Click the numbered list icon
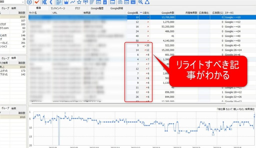The image size is (256, 148). pos(92,2)
